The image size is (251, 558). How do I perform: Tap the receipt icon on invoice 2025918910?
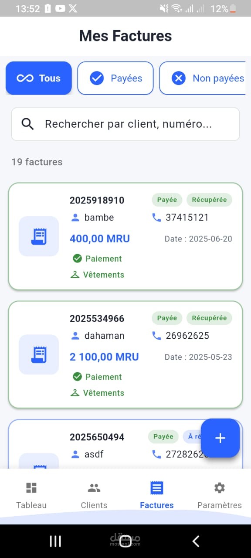[39, 236]
